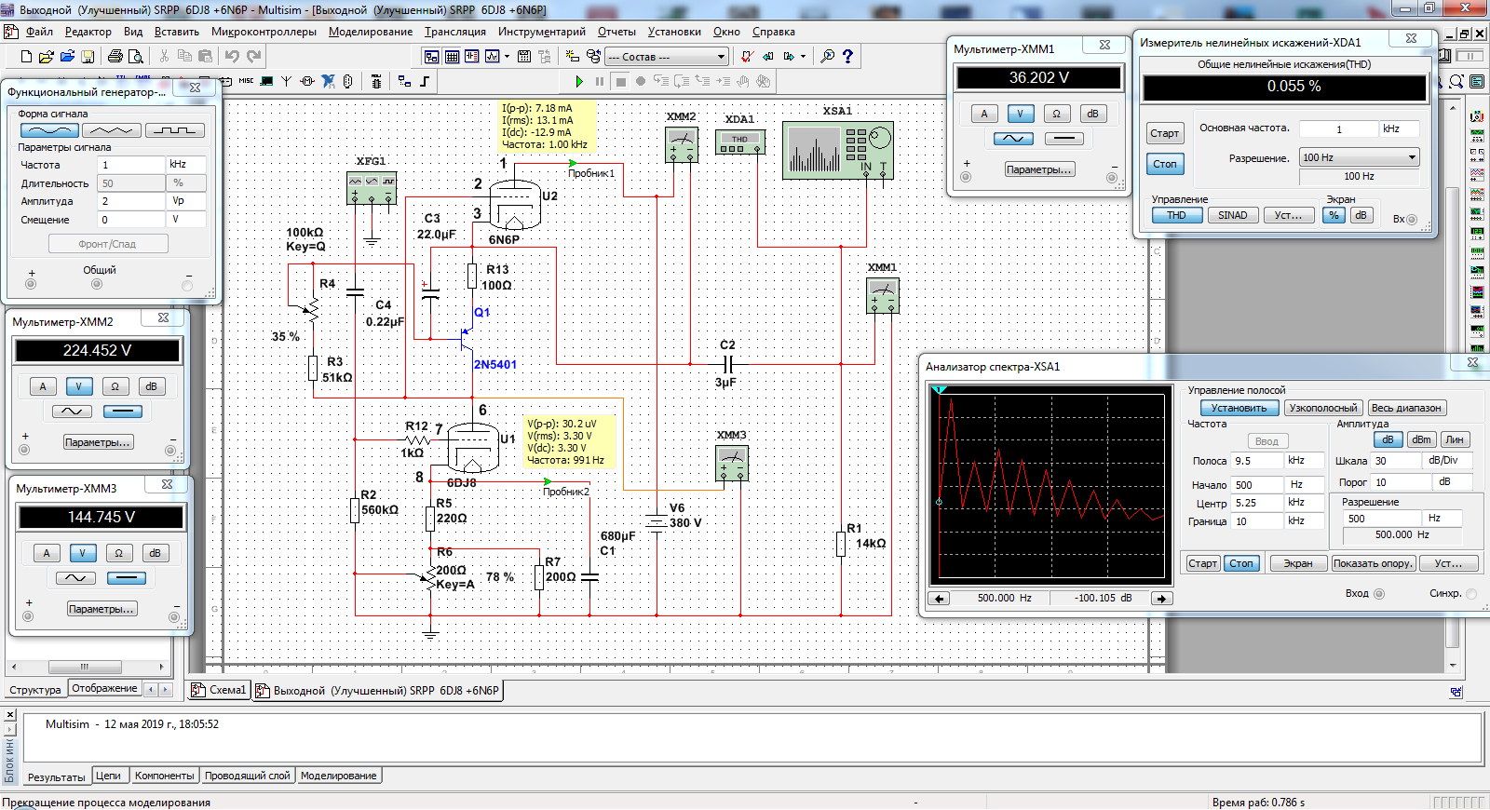Choose sine waveform in function generator

click(49, 130)
